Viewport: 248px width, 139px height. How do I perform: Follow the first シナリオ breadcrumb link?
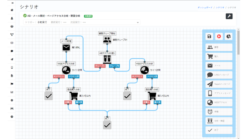pos(220,8)
